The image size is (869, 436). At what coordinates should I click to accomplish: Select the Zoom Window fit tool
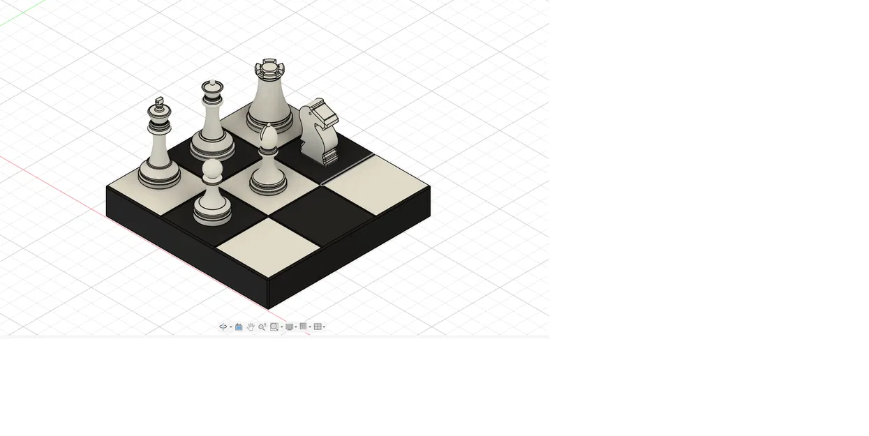274,326
